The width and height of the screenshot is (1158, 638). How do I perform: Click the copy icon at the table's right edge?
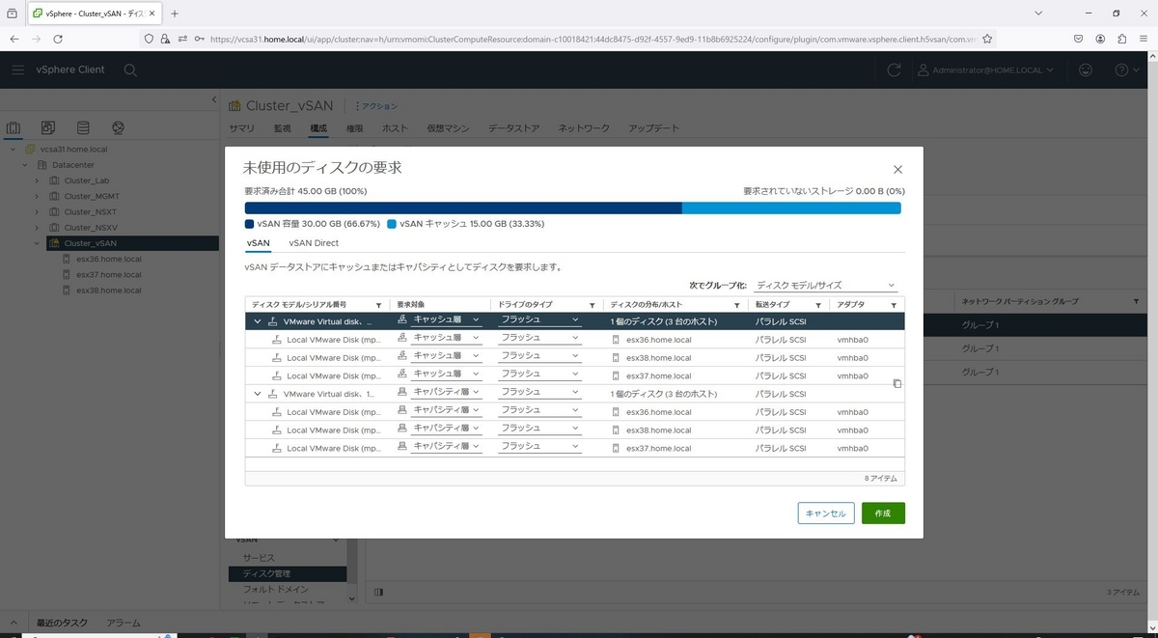click(897, 383)
